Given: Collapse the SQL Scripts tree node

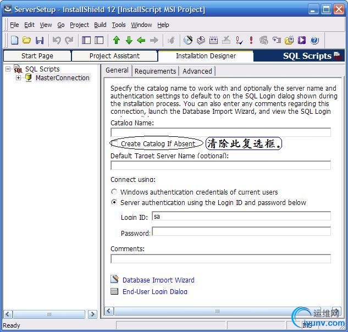Looking at the screenshot, I should 8,69.
